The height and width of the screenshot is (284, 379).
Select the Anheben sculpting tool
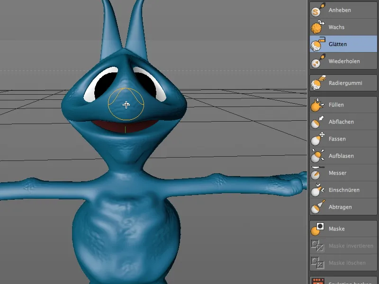tap(336, 9)
